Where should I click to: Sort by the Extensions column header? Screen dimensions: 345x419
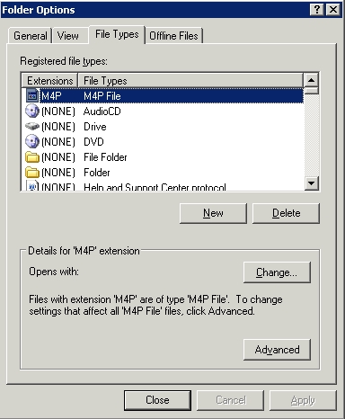click(49, 80)
